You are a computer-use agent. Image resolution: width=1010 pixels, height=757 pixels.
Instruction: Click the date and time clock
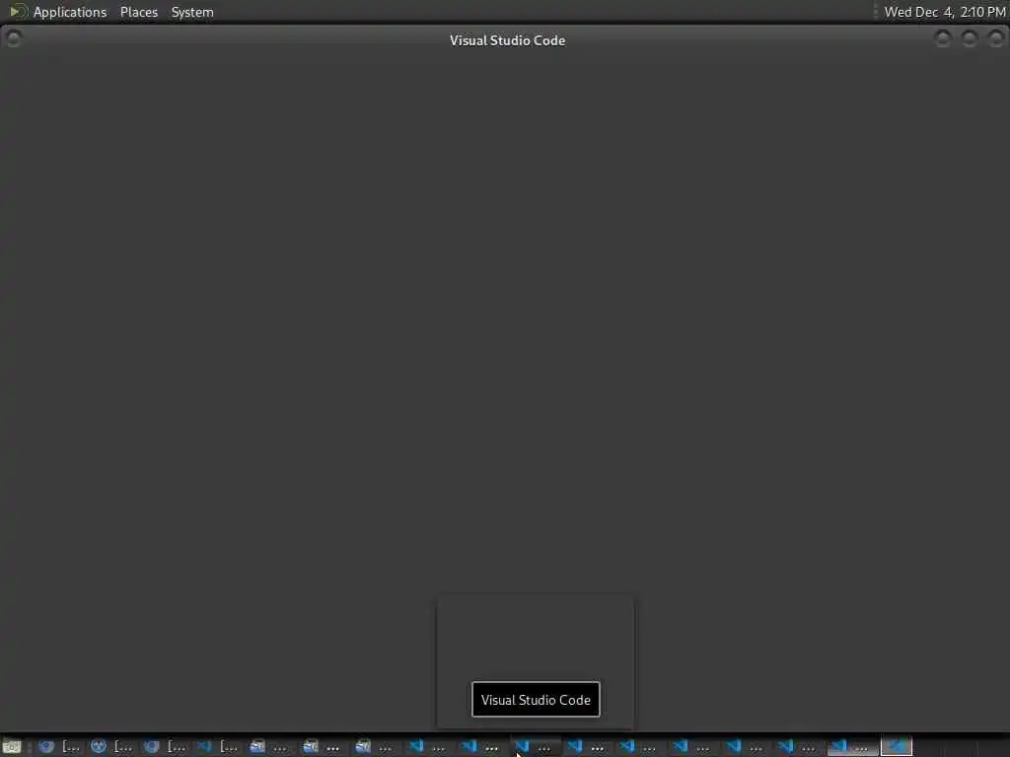944,12
